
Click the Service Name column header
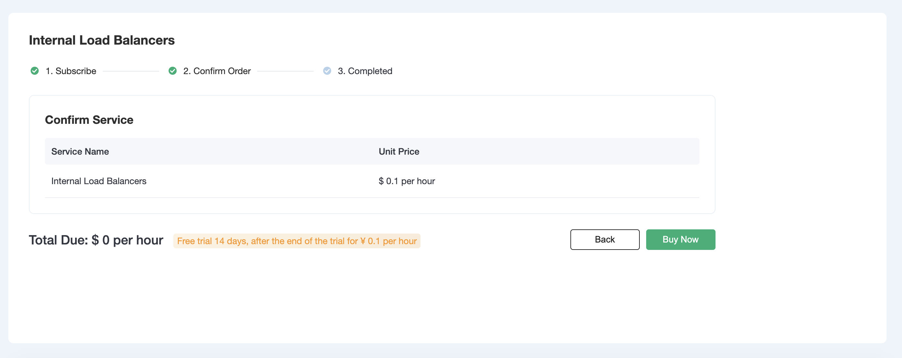point(80,151)
